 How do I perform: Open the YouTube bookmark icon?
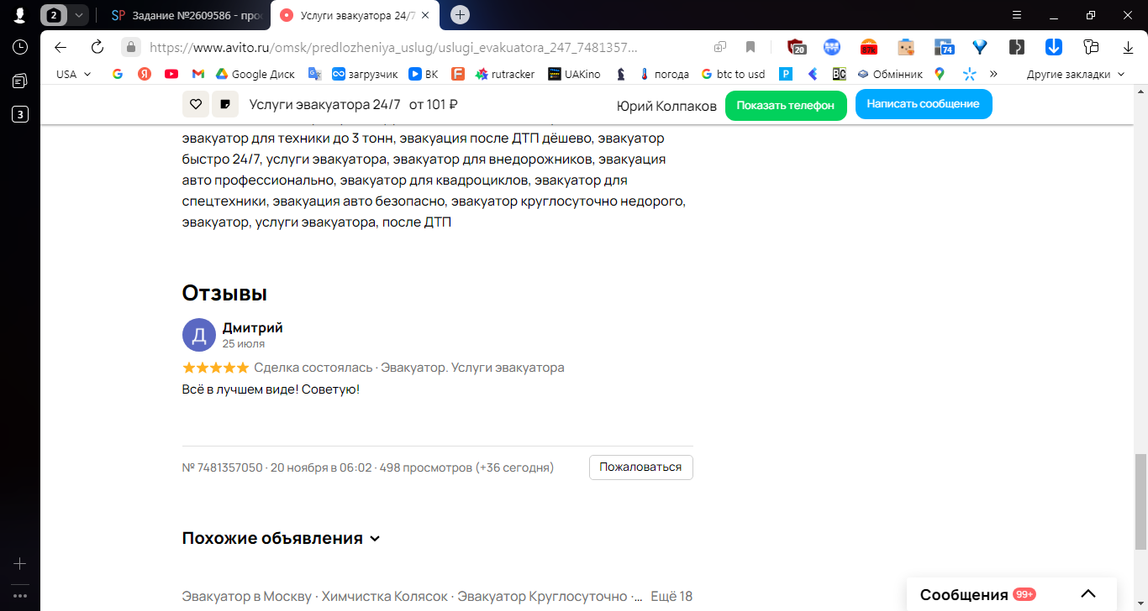pyautogui.click(x=171, y=74)
